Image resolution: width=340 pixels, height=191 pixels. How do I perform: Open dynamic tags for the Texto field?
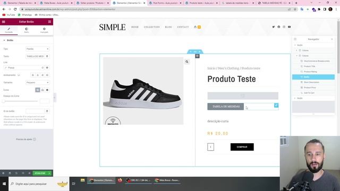pos(47,56)
